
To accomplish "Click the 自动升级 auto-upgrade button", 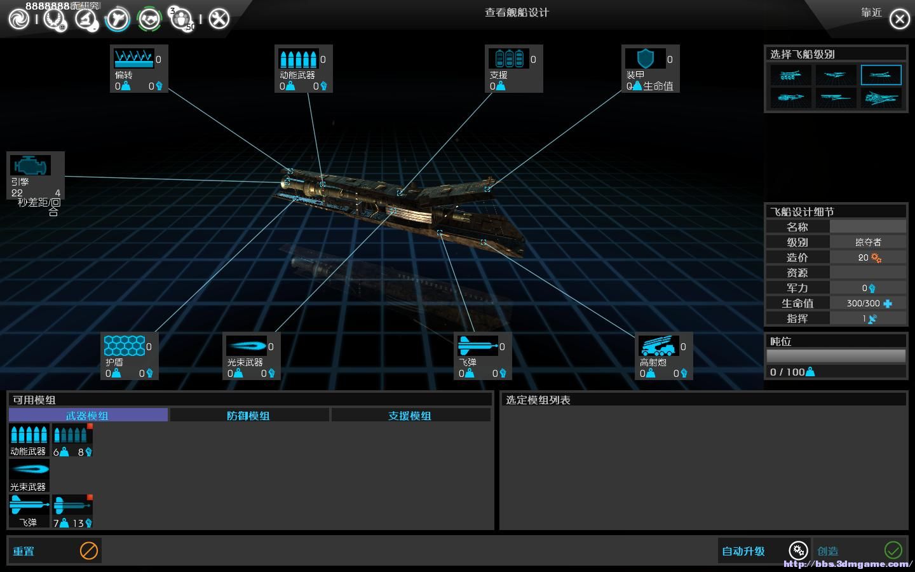I will coord(764,550).
